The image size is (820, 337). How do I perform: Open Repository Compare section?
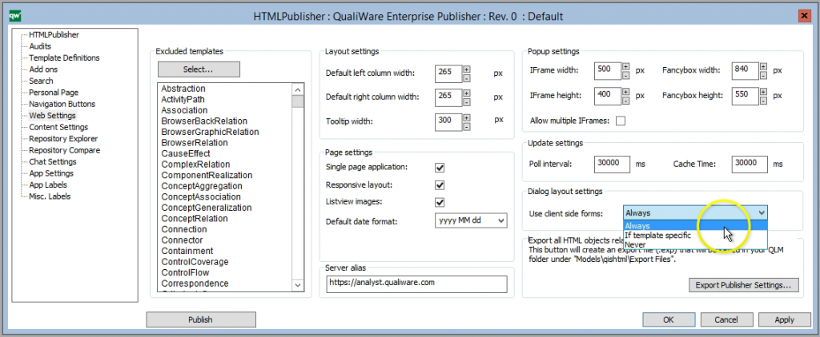[64, 150]
